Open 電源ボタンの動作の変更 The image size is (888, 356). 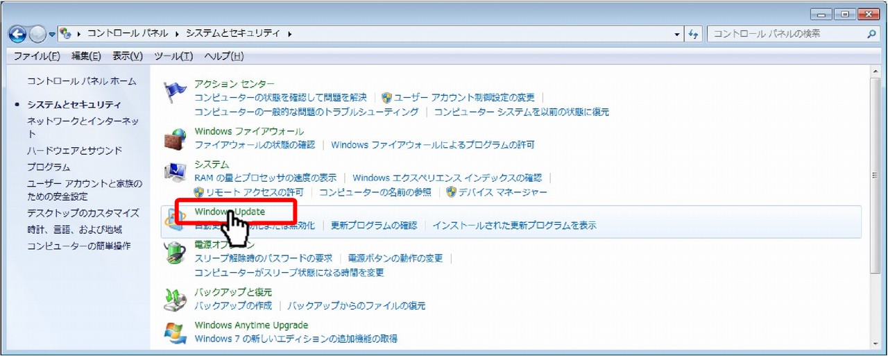click(395, 258)
